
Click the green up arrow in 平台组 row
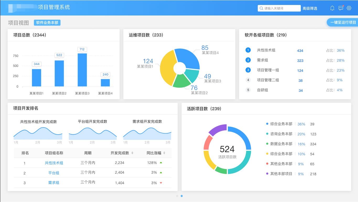[x=161, y=173]
